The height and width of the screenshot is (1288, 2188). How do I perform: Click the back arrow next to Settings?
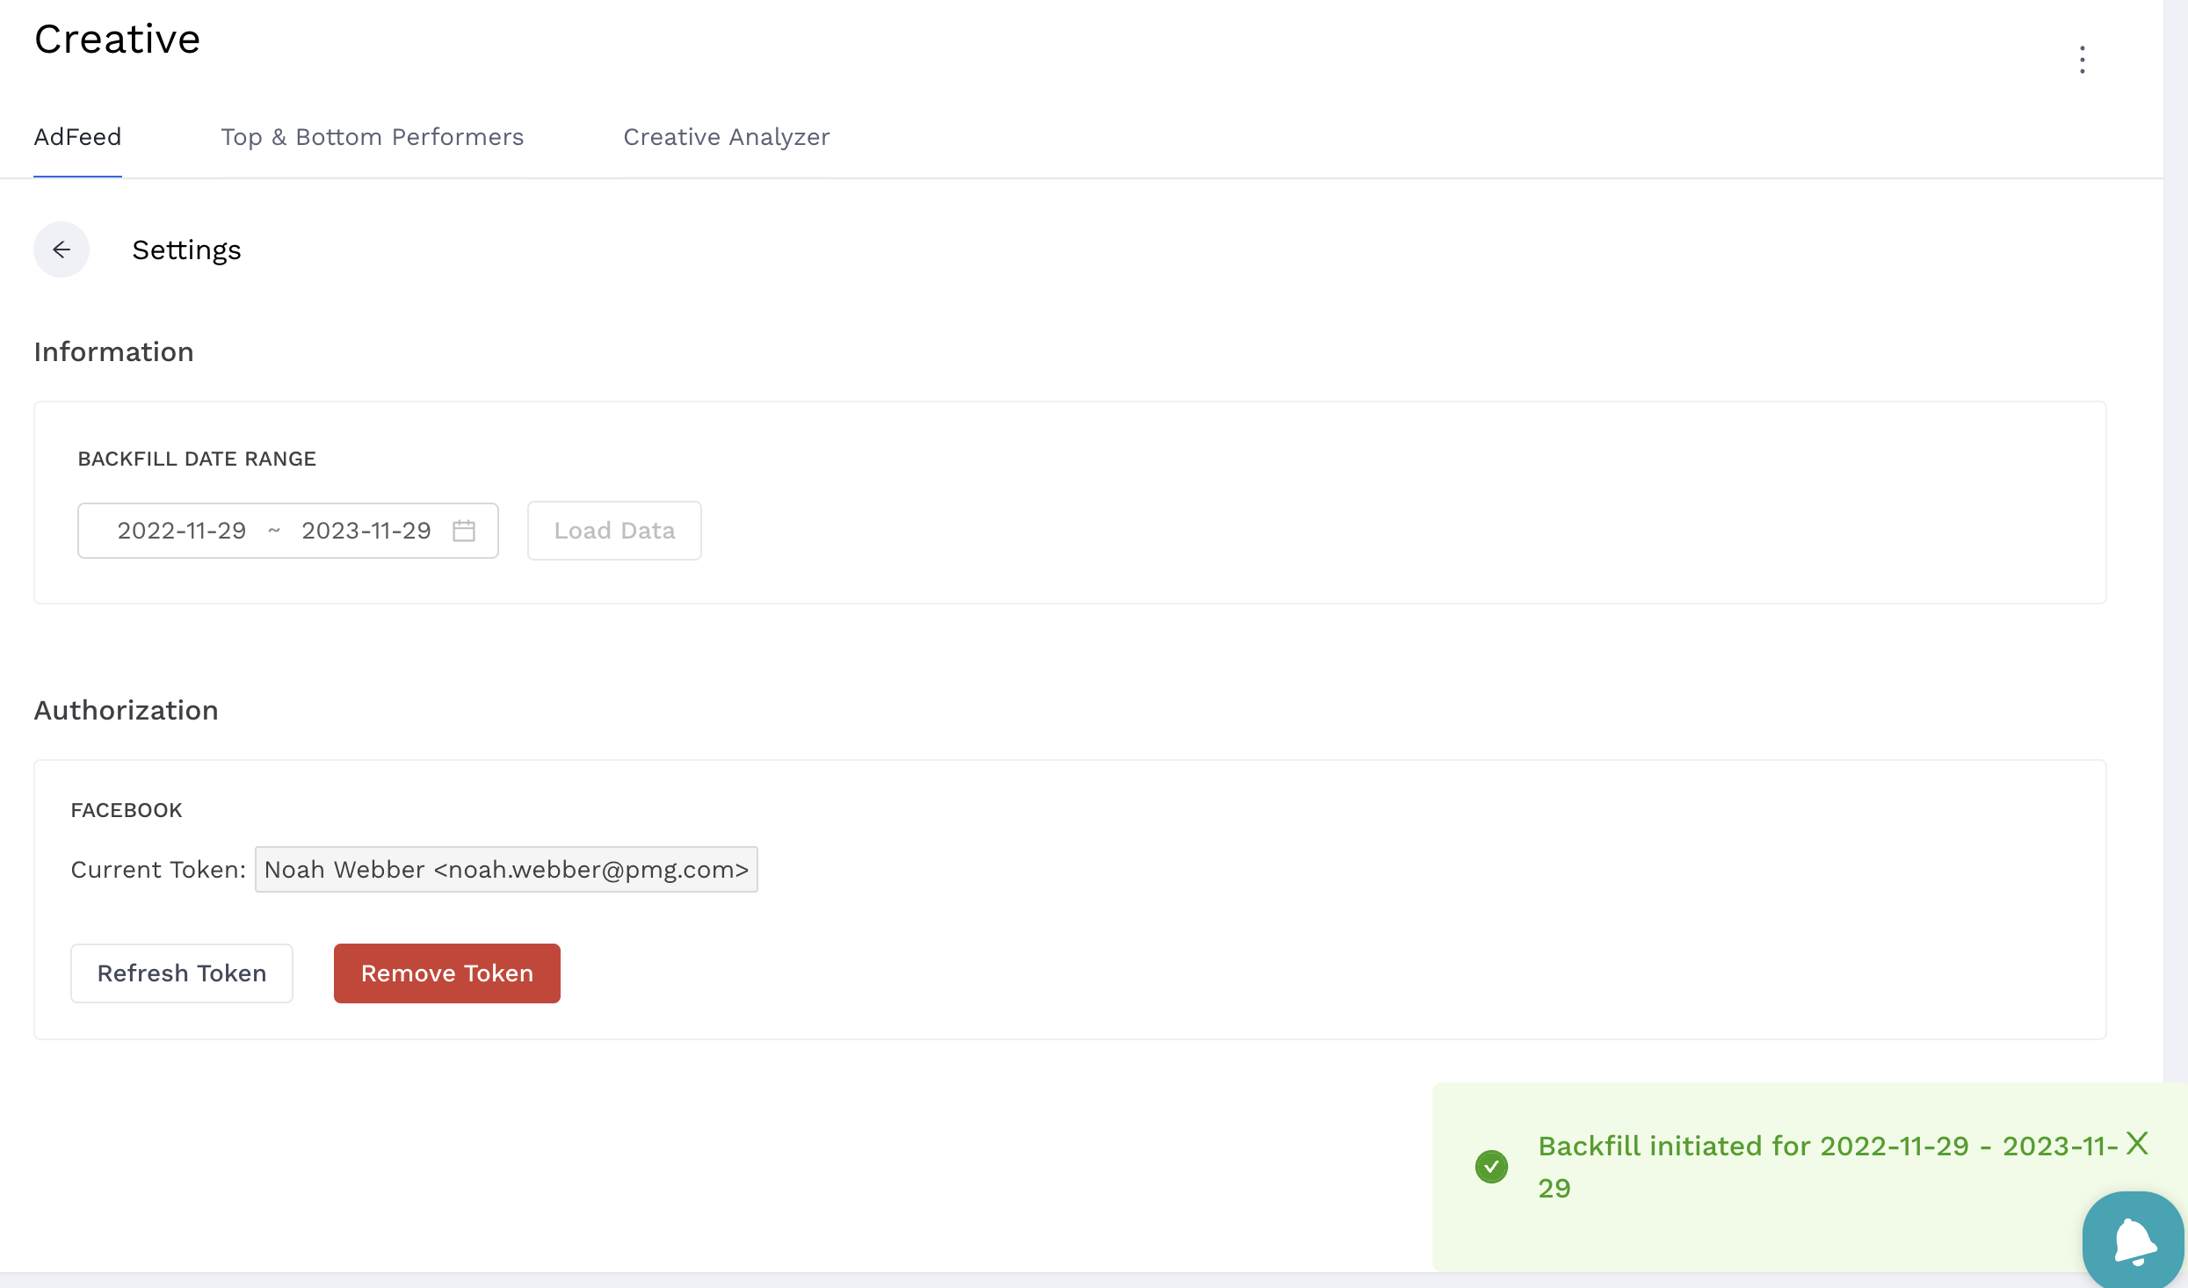62,250
